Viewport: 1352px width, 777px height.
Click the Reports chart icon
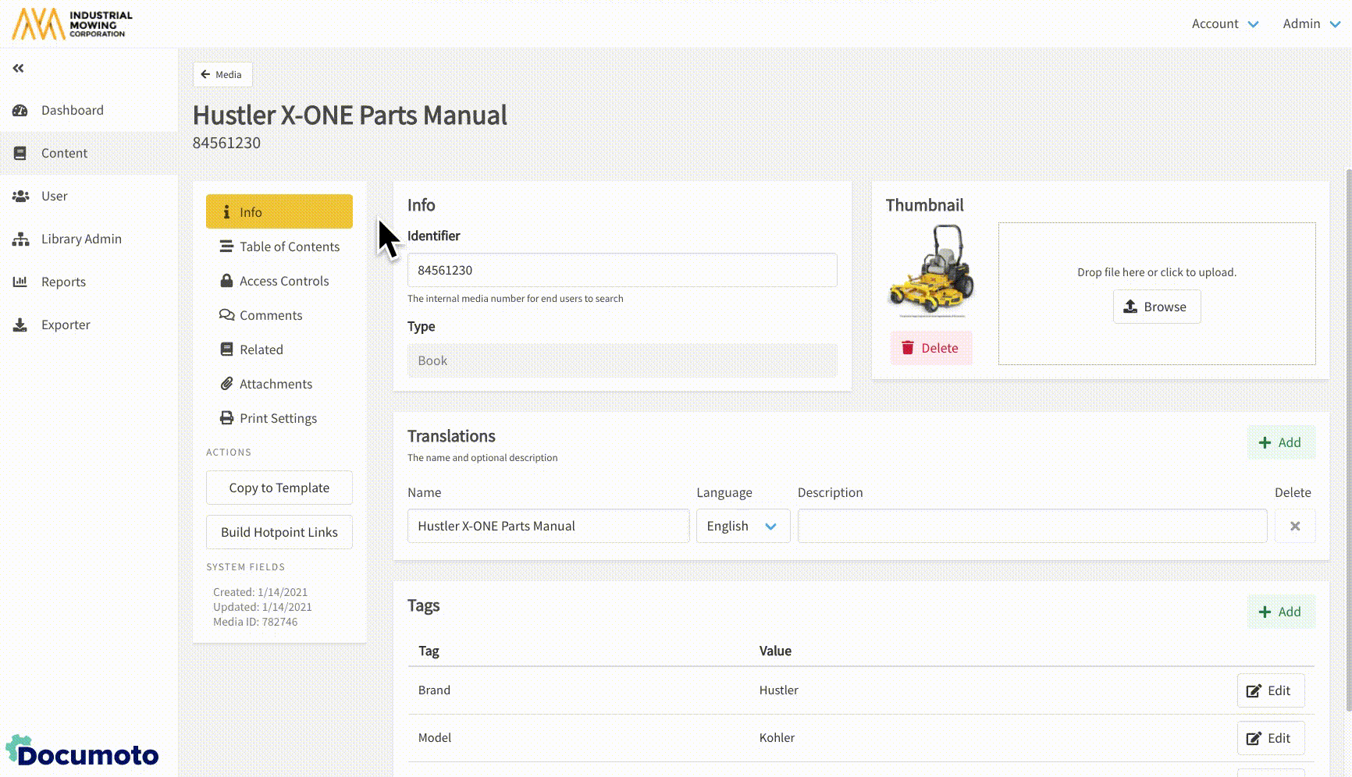(x=20, y=282)
